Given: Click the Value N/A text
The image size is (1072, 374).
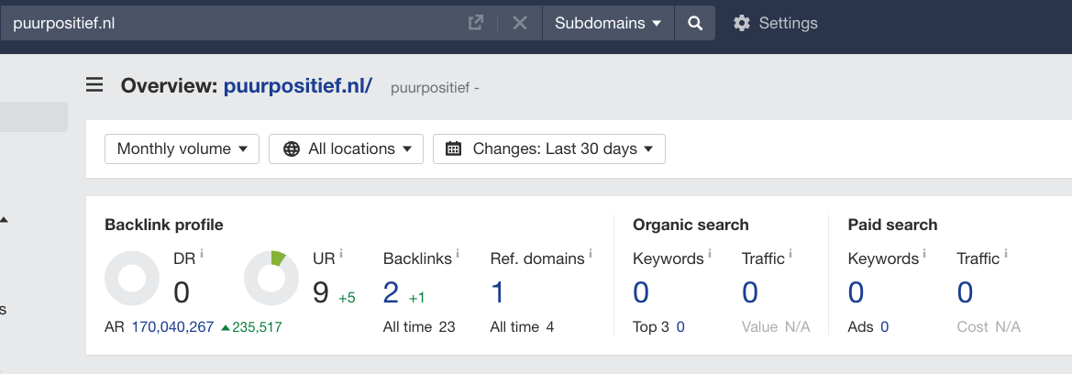Looking at the screenshot, I should tap(776, 327).
